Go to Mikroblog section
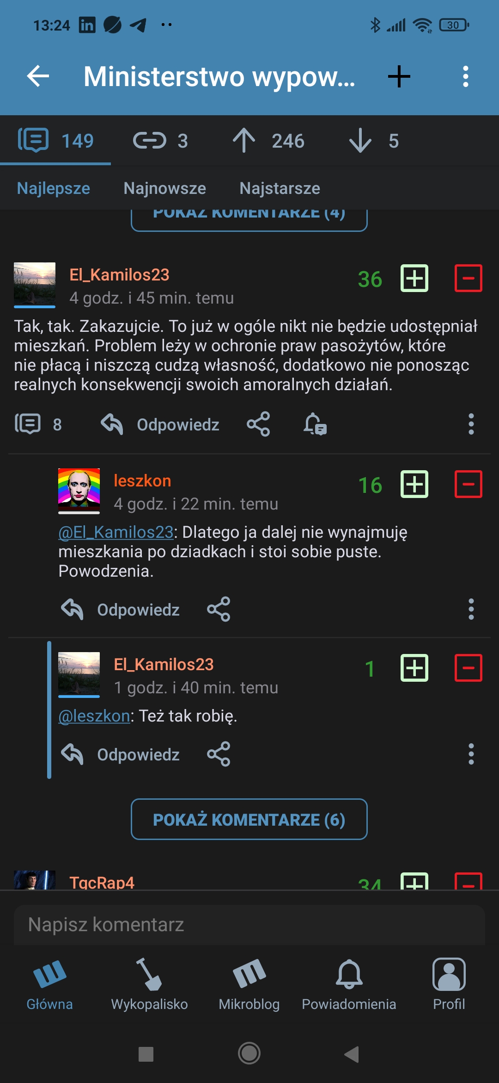Screen dimensions: 499x1083 249,984
